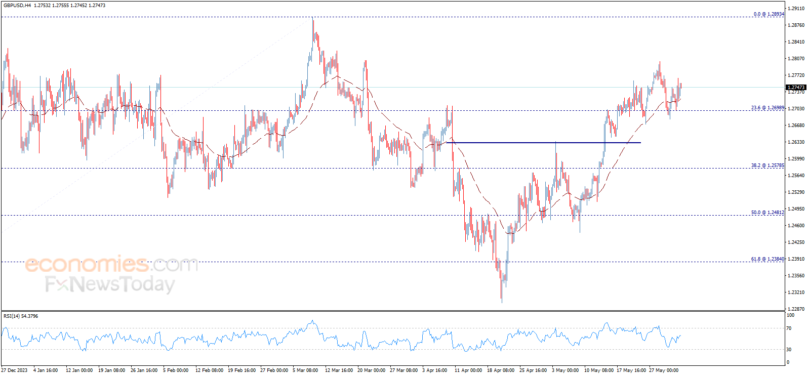
Task: Select the solid blue horizontal trend line
Action: pyautogui.click(x=543, y=143)
